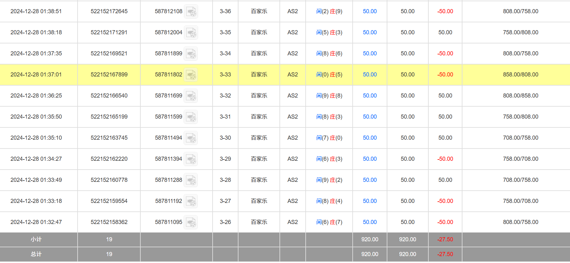Open video replay icon for round 587812108
The height and width of the screenshot is (263, 570).
pos(191,12)
